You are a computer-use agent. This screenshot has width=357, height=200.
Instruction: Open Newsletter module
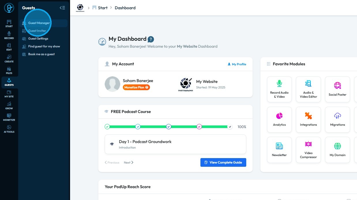(x=279, y=150)
